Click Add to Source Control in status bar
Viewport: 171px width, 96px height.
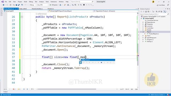[x=157, y=95]
